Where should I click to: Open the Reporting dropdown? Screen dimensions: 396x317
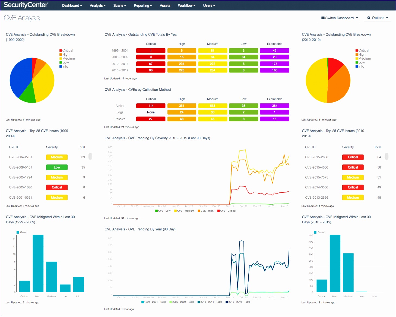142,5
